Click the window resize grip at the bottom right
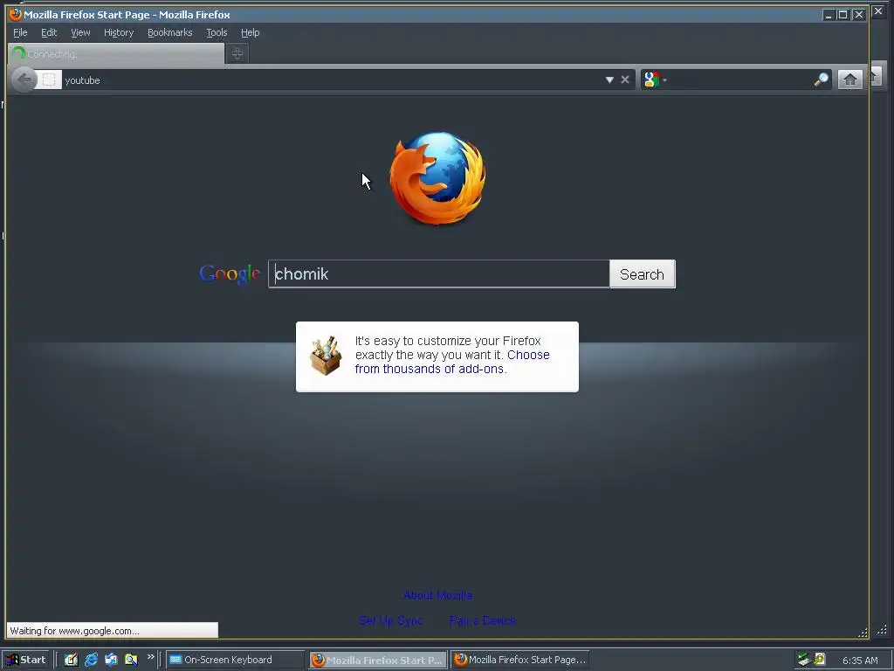Screen dimensions: 894x671 point(863,633)
